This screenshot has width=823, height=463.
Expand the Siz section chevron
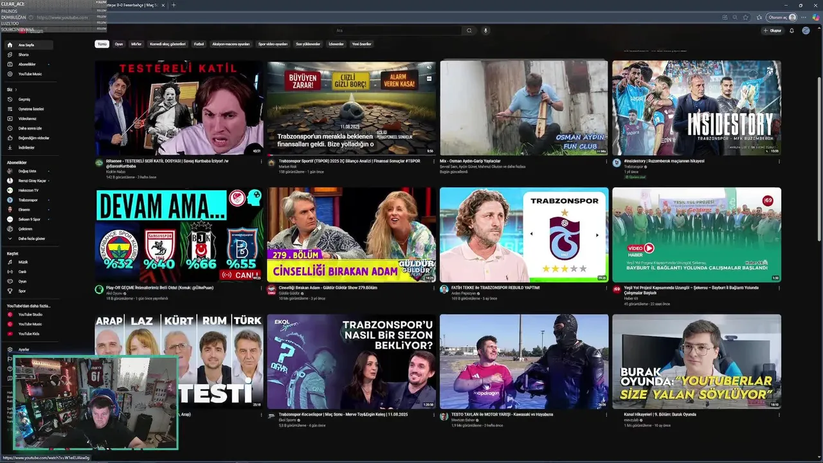(16, 89)
